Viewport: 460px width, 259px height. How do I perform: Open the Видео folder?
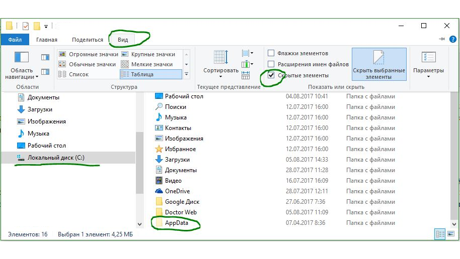(x=173, y=181)
